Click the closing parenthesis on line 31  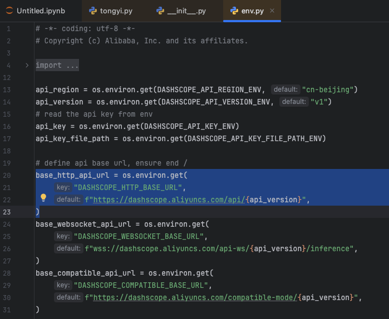tap(37, 310)
